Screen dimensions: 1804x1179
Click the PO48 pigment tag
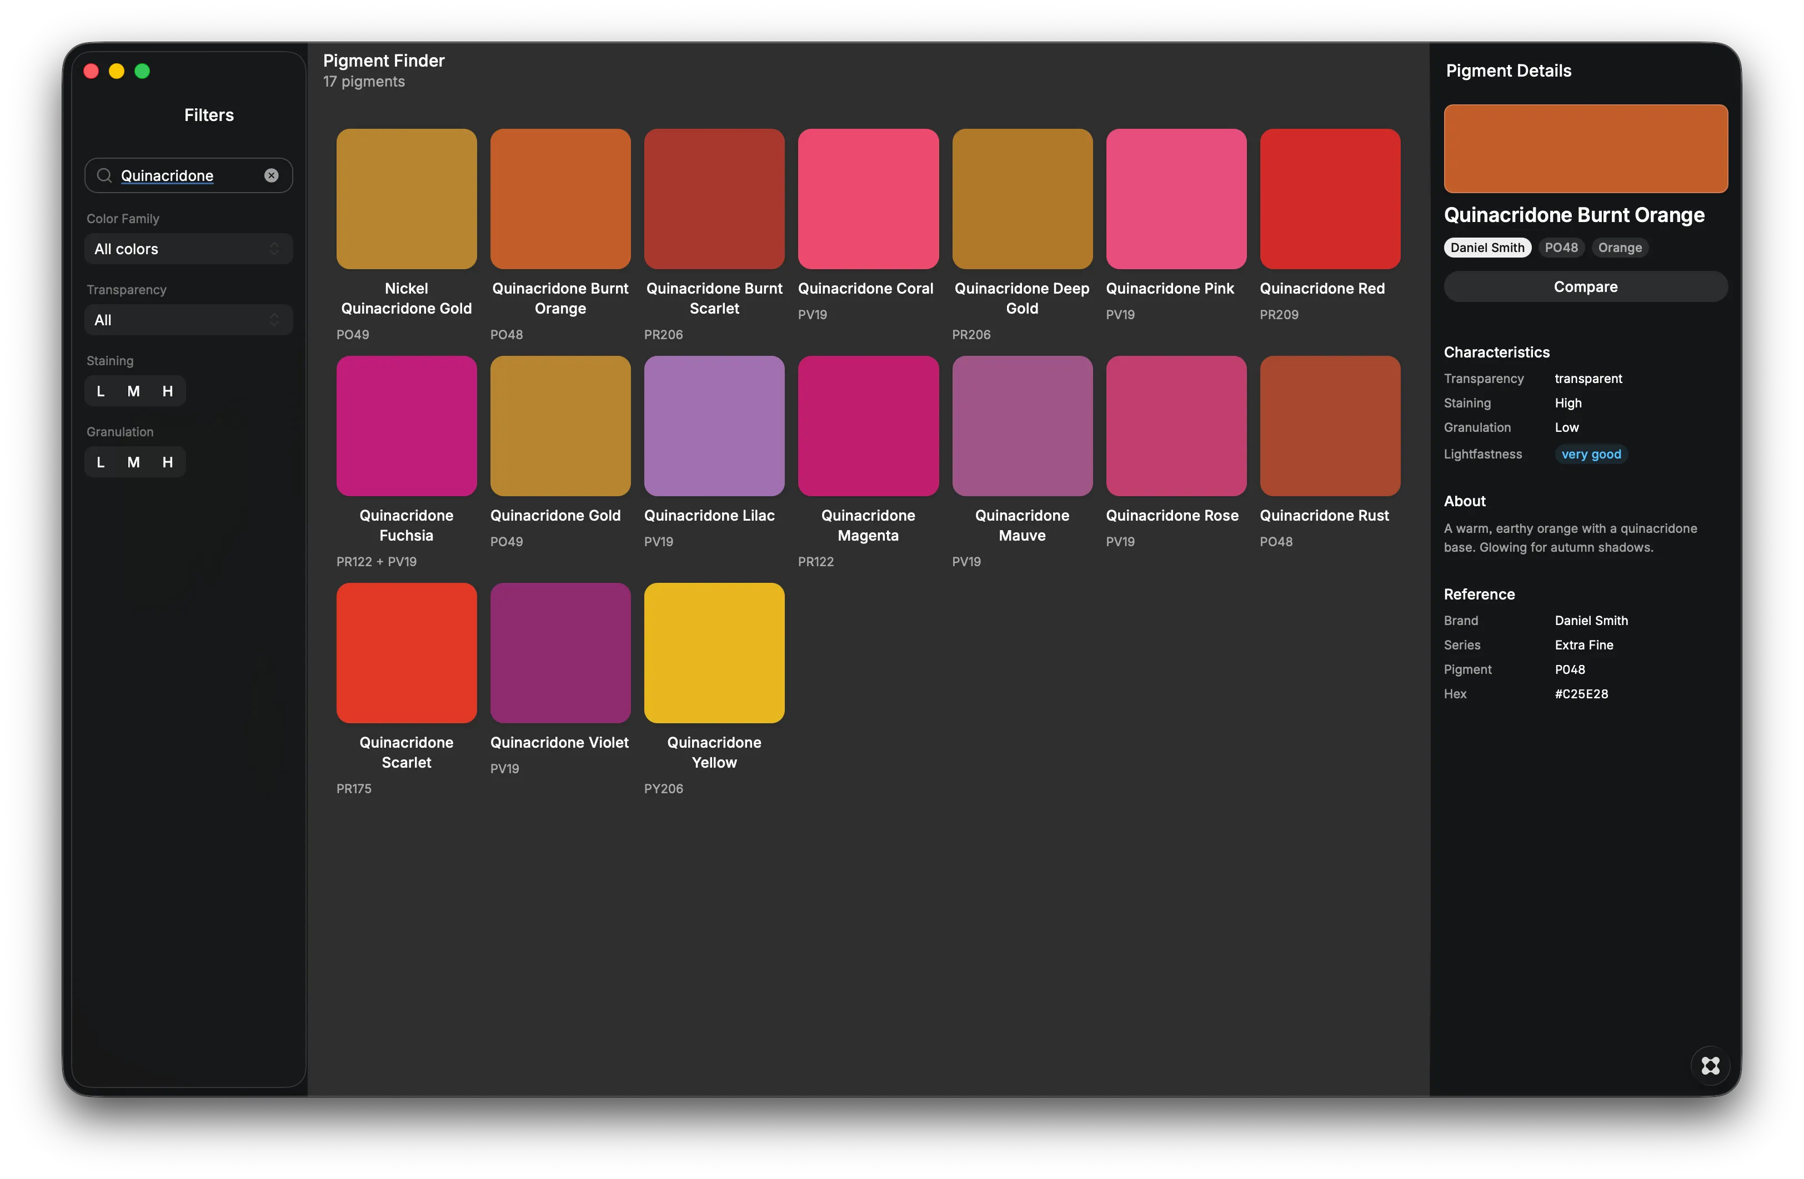1561,248
